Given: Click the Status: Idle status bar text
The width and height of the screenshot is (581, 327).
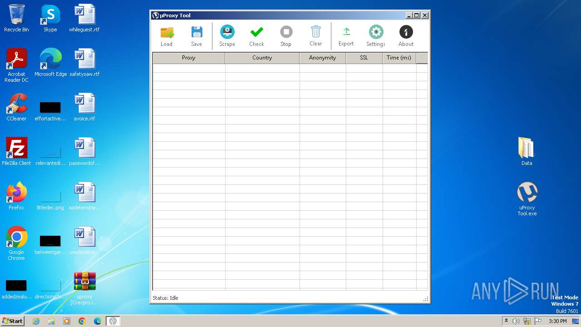Looking at the screenshot, I should [x=165, y=298].
